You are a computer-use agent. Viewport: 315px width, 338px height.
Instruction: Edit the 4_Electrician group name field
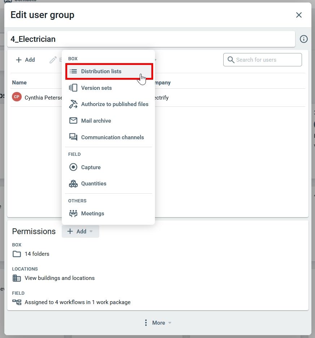click(151, 39)
